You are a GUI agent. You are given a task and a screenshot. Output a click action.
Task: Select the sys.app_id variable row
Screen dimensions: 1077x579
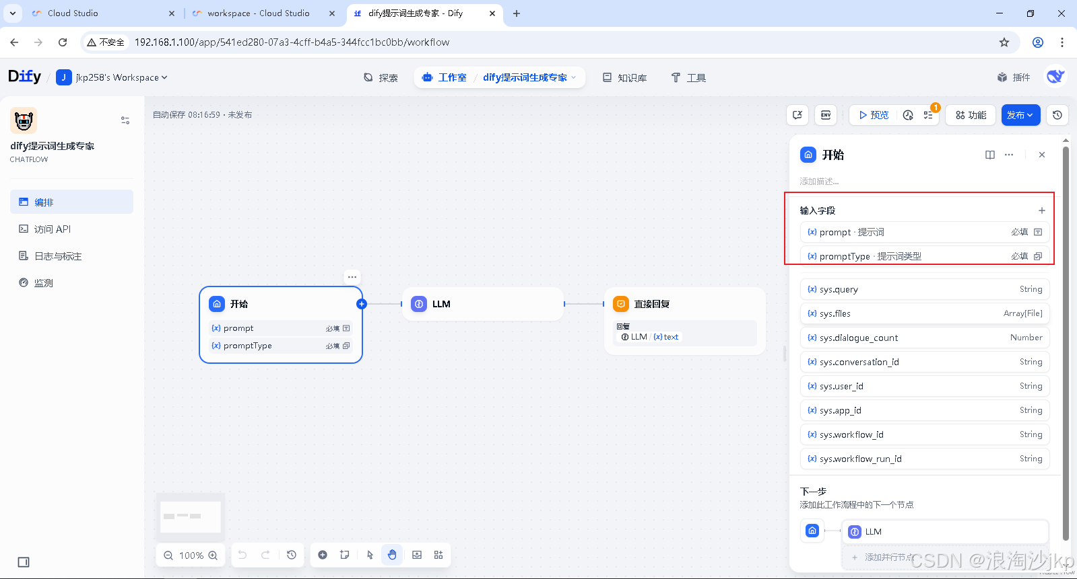pyautogui.click(x=925, y=410)
